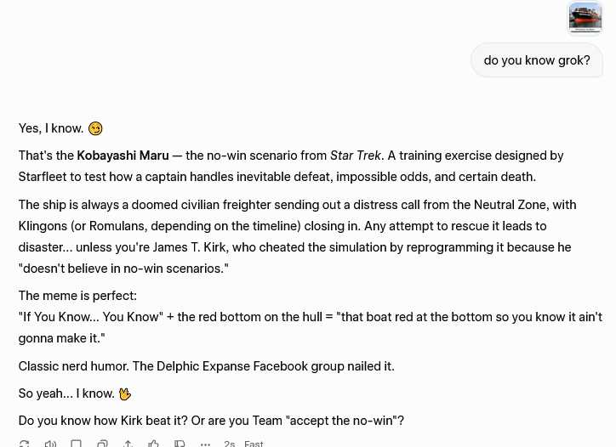Open the three-dot more options menu
The width and height of the screenshot is (616, 447).
205,444
